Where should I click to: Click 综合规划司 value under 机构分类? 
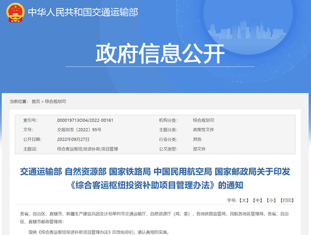204,120
